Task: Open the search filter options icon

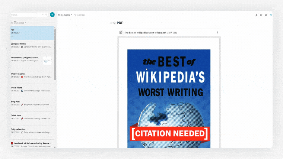Action: [x=42, y=14]
